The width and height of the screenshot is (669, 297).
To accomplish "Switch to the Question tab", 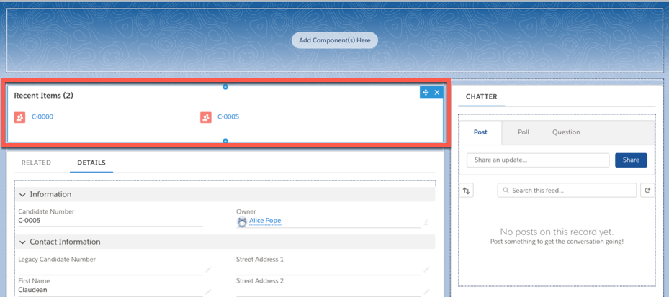I will pos(566,132).
